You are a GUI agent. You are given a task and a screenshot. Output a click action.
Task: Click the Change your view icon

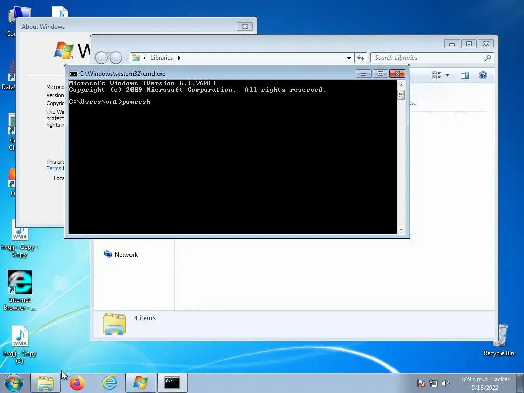tap(436, 75)
